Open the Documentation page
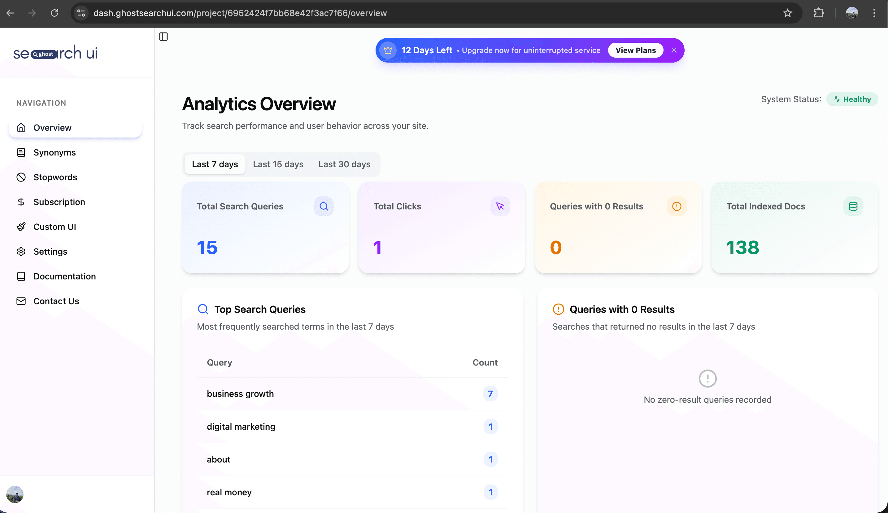Viewport: 888px width, 513px height. pyautogui.click(x=64, y=276)
